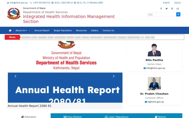Open the Twitter bird icon
The height and width of the screenshot is (118, 189).
pos(167,8)
